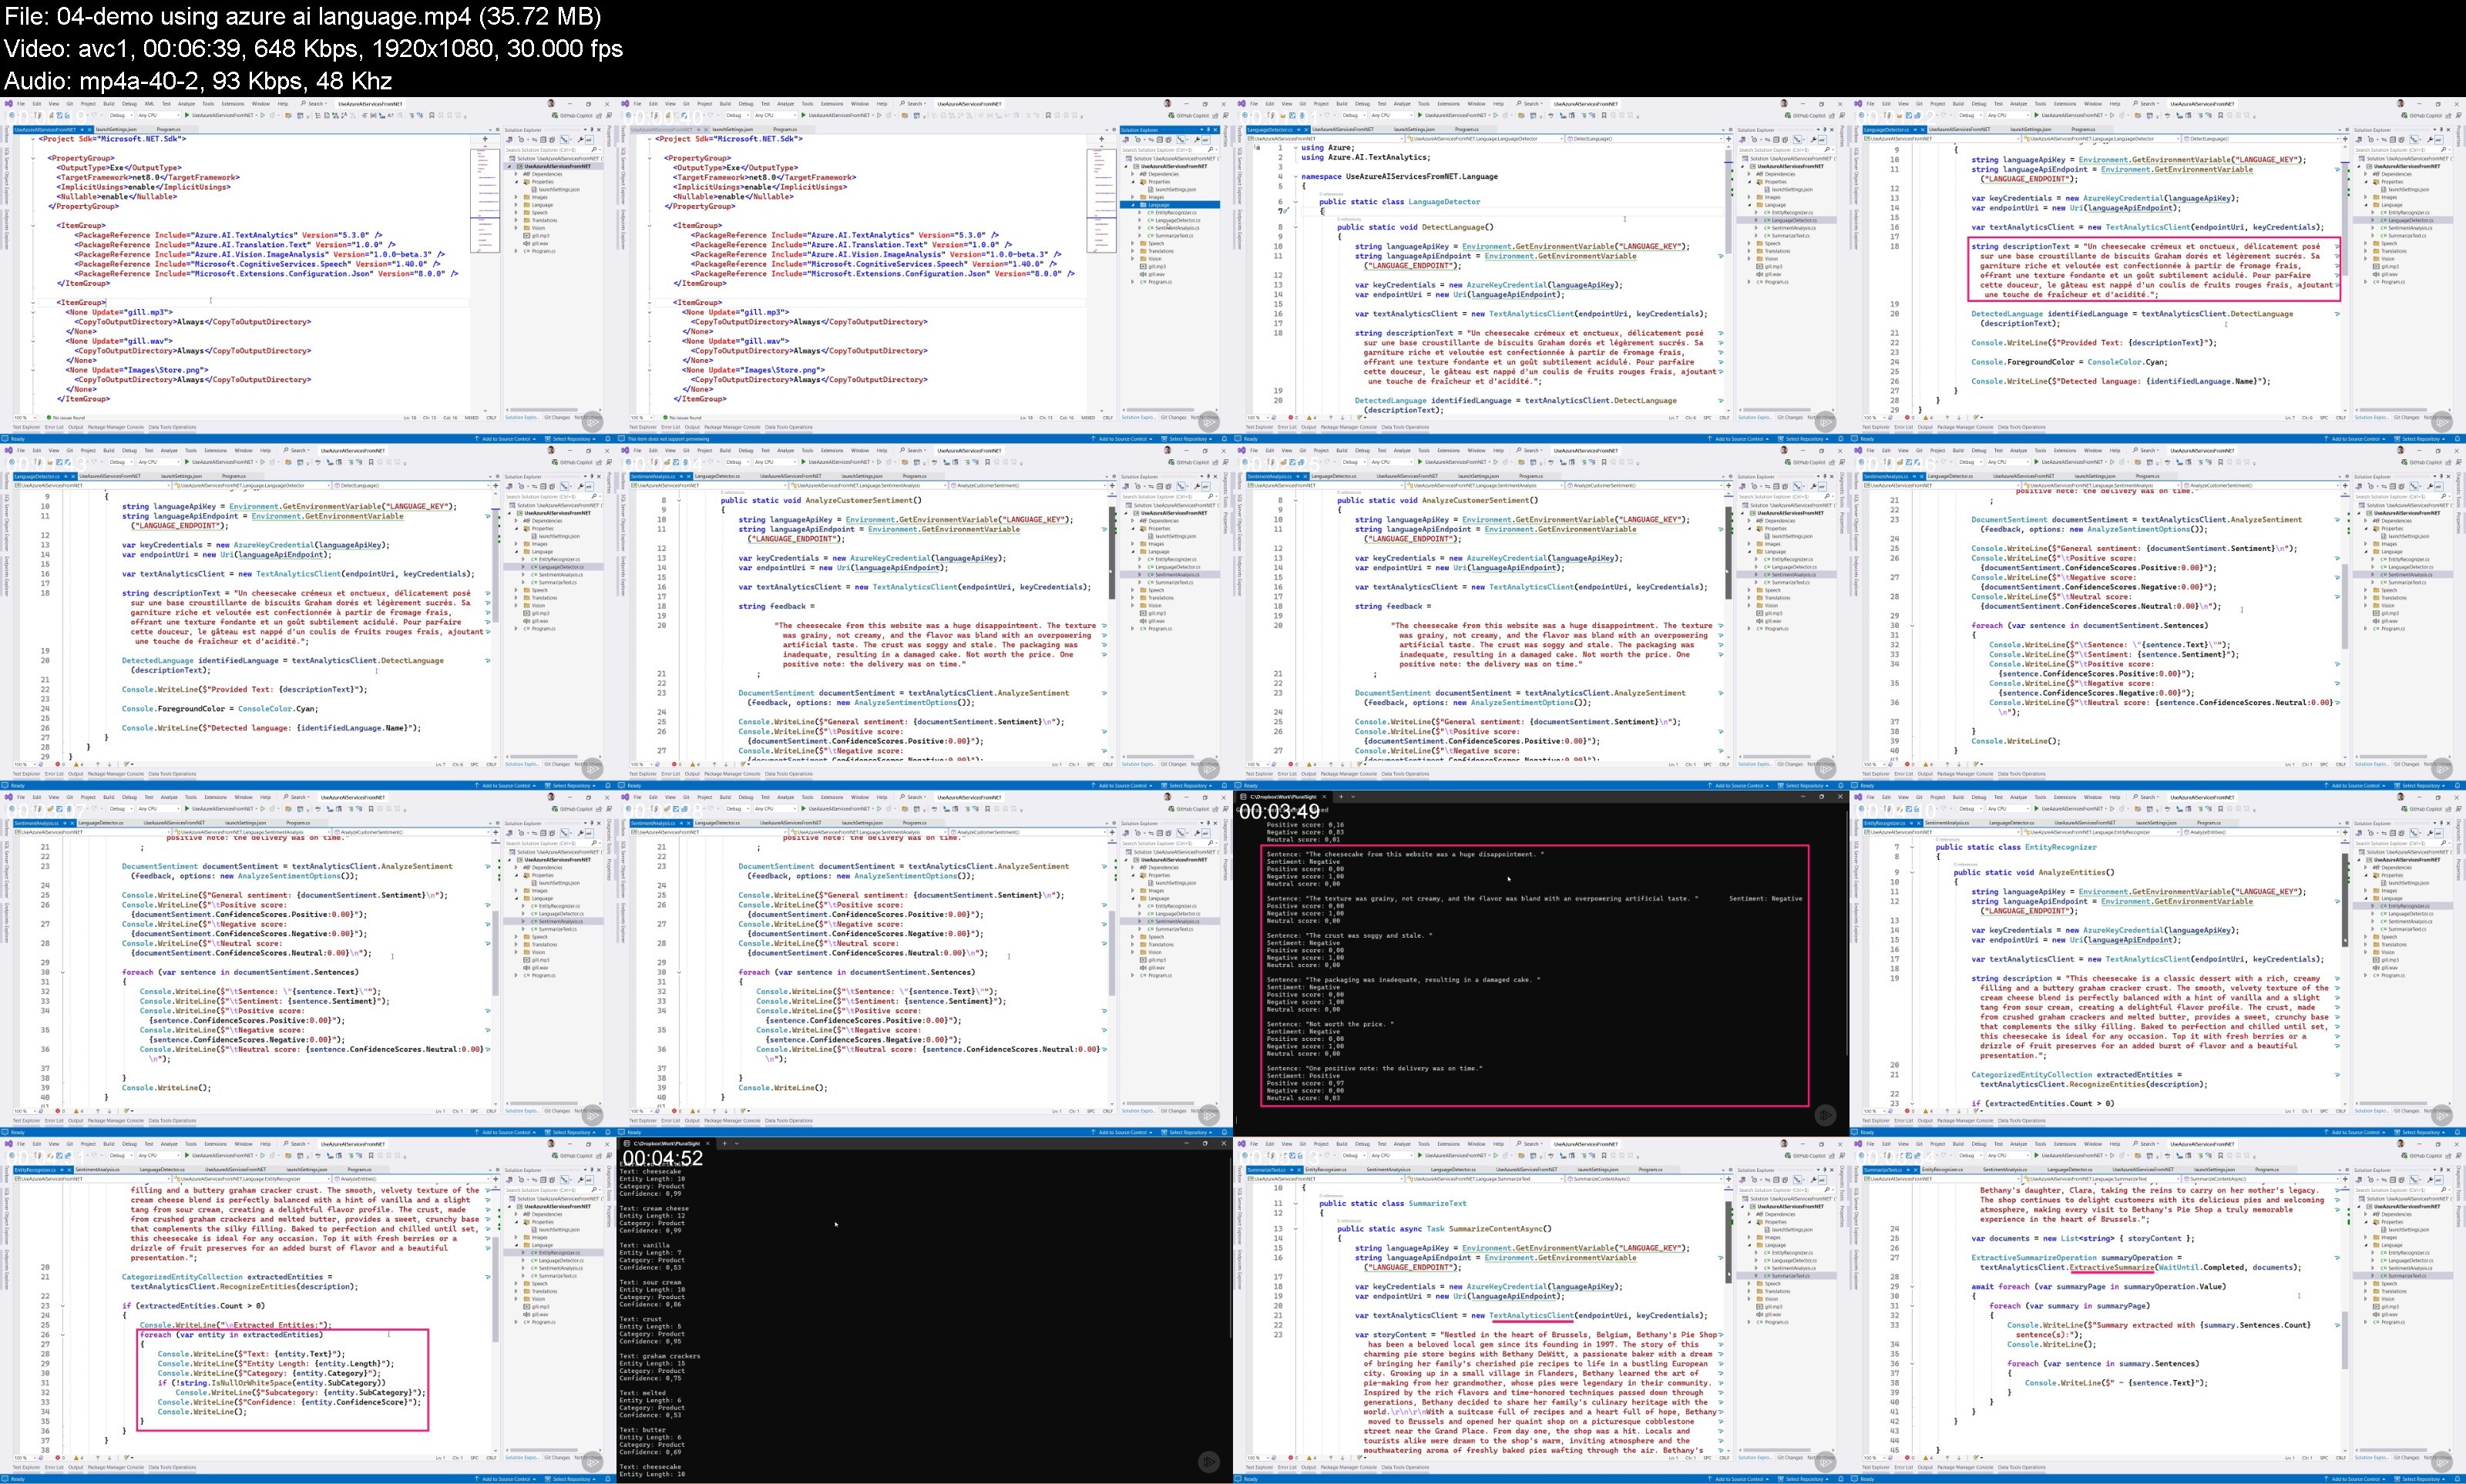2466x1484 pixels.
Task: Switch to Program.cs tab in first thumbnail
Action: click(x=169, y=130)
